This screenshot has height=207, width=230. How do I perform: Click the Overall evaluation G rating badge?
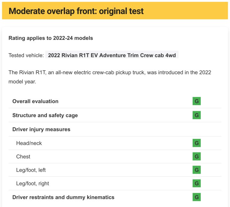pos(196,101)
